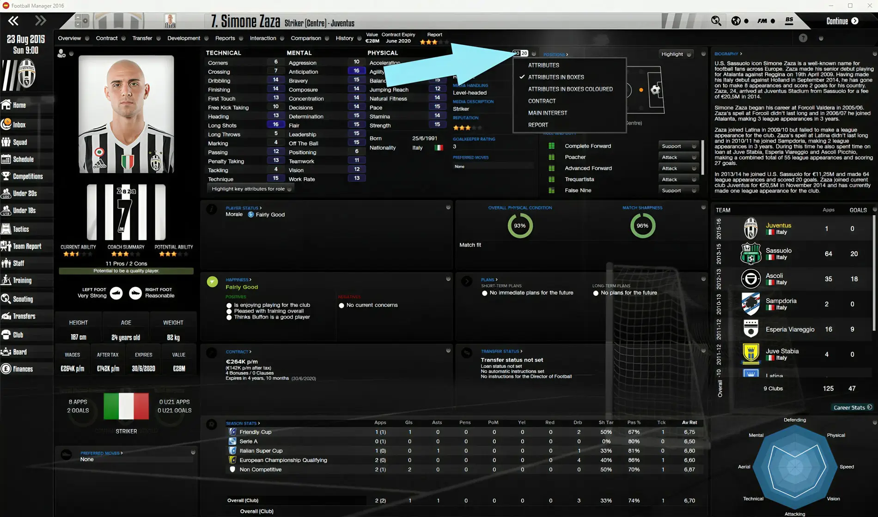878x517 pixels.
Task: Open the help question mark icon
Action: tap(803, 38)
